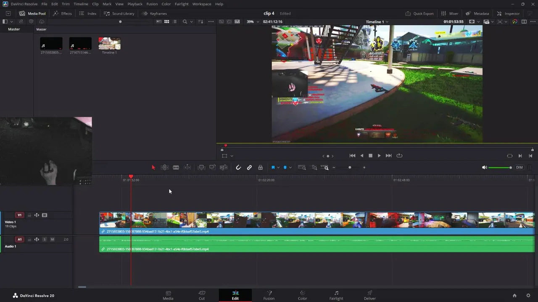This screenshot has width=538, height=302.
Task: Click the timeline zoom slider handle
Action: [350, 167]
